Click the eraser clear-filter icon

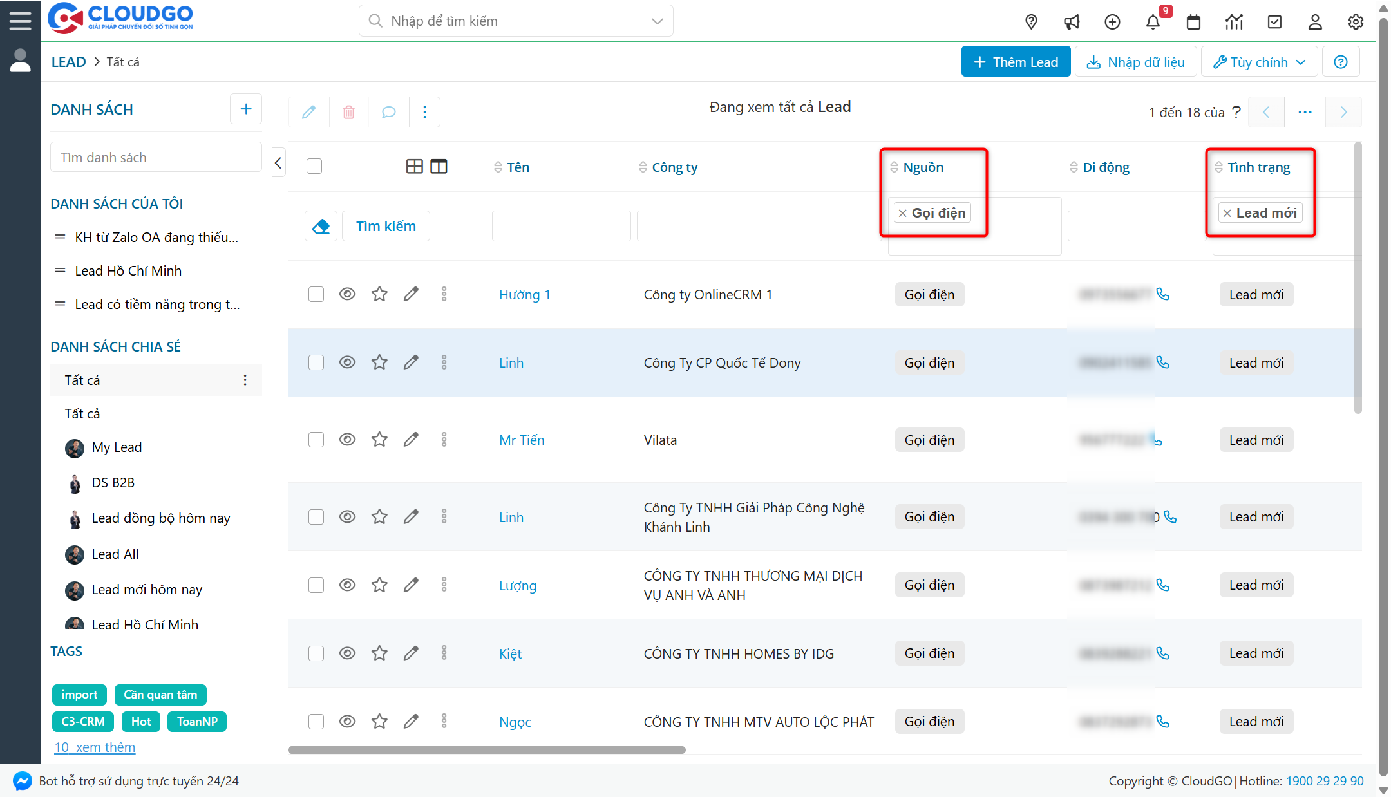tap(321, 226)
